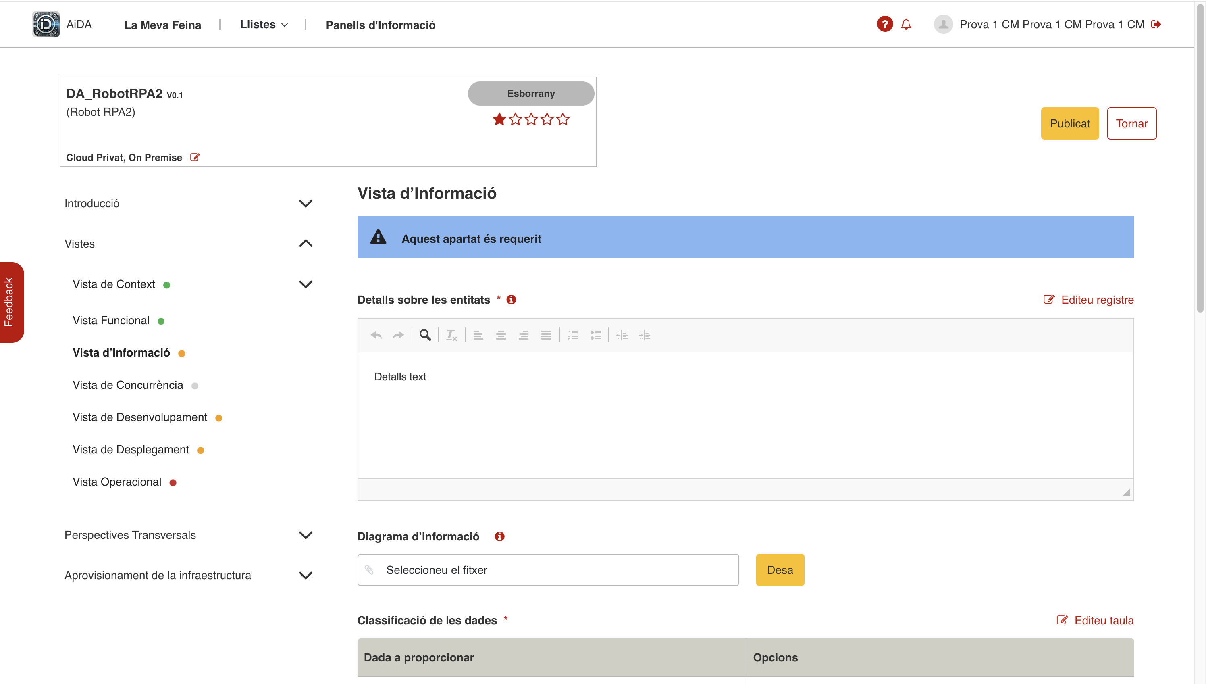Open Panells d'Informació menu item

pos(380,25)
